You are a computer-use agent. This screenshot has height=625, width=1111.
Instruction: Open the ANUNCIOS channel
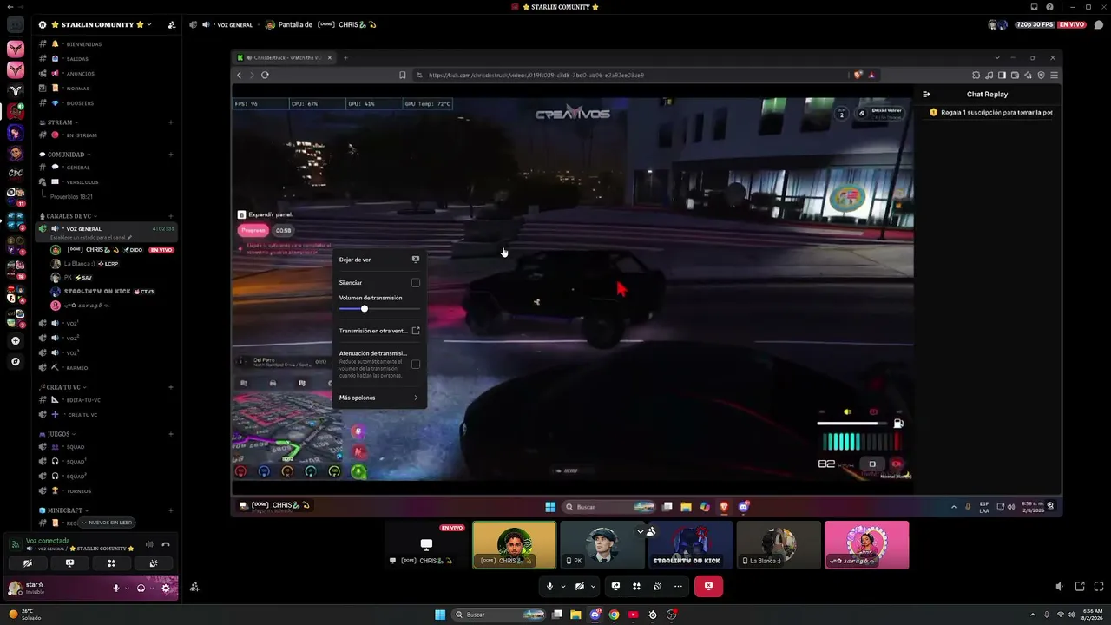(106, 74)
